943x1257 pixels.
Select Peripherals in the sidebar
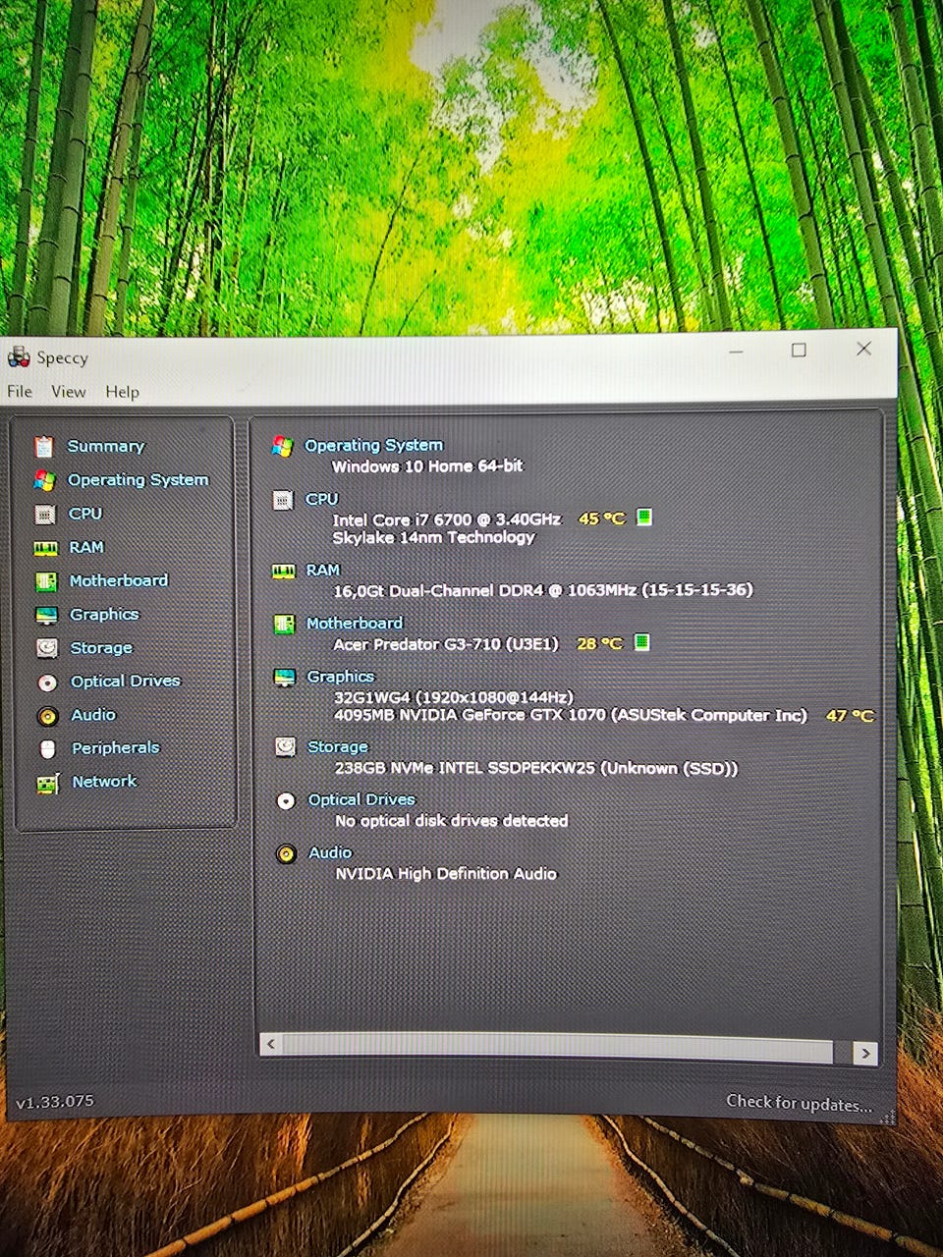click(x=116, y=748)
